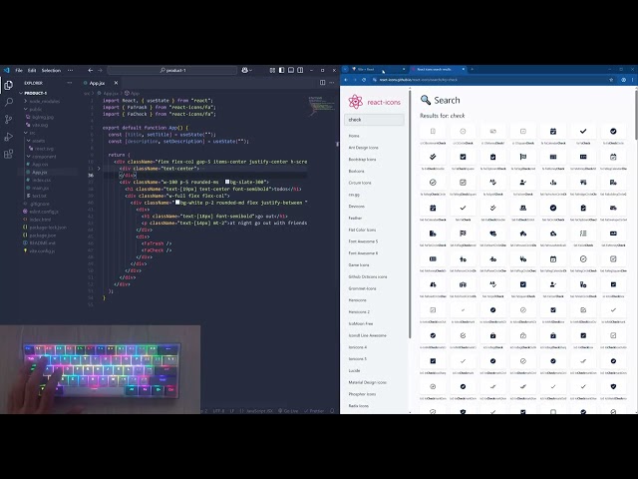638x479 pixels.
Task: Open the Copilot dropdown arrow
Action: [x=250, y=71]
